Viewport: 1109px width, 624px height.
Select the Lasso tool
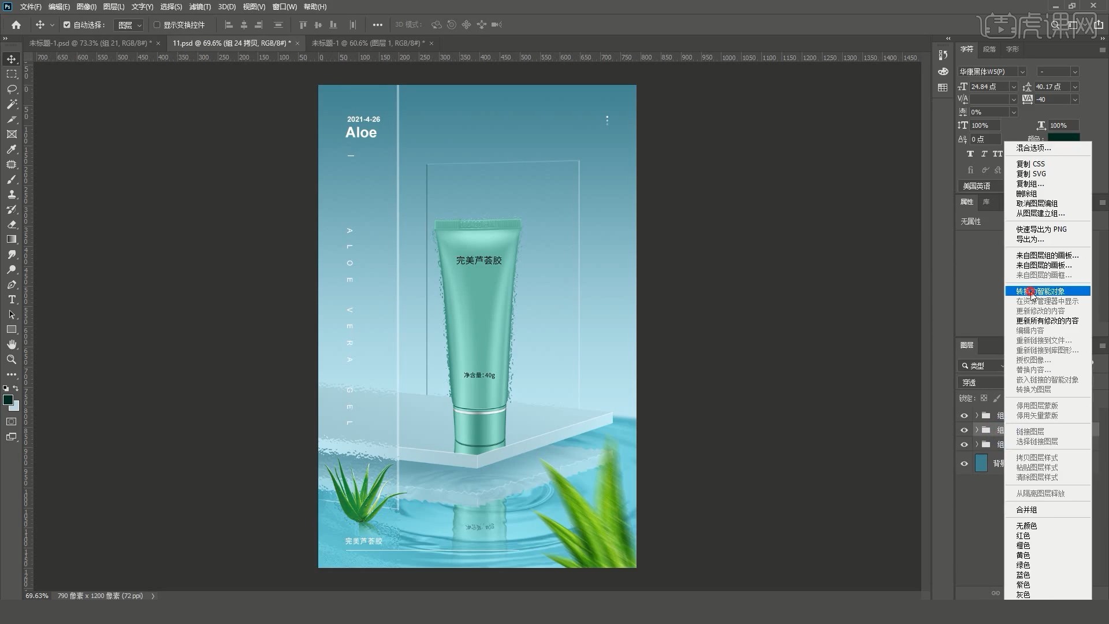point(12,89)
